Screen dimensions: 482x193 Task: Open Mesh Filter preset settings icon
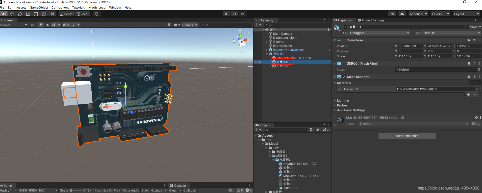474,63
